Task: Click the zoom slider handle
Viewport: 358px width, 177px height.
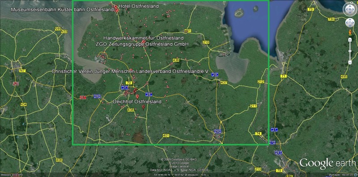Action: [350, 51]
